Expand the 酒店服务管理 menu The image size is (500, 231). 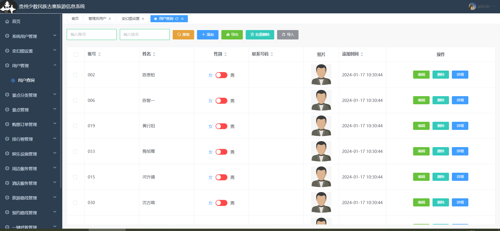(55, 182)
